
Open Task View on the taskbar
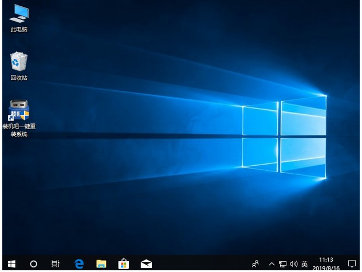(56, 263)
